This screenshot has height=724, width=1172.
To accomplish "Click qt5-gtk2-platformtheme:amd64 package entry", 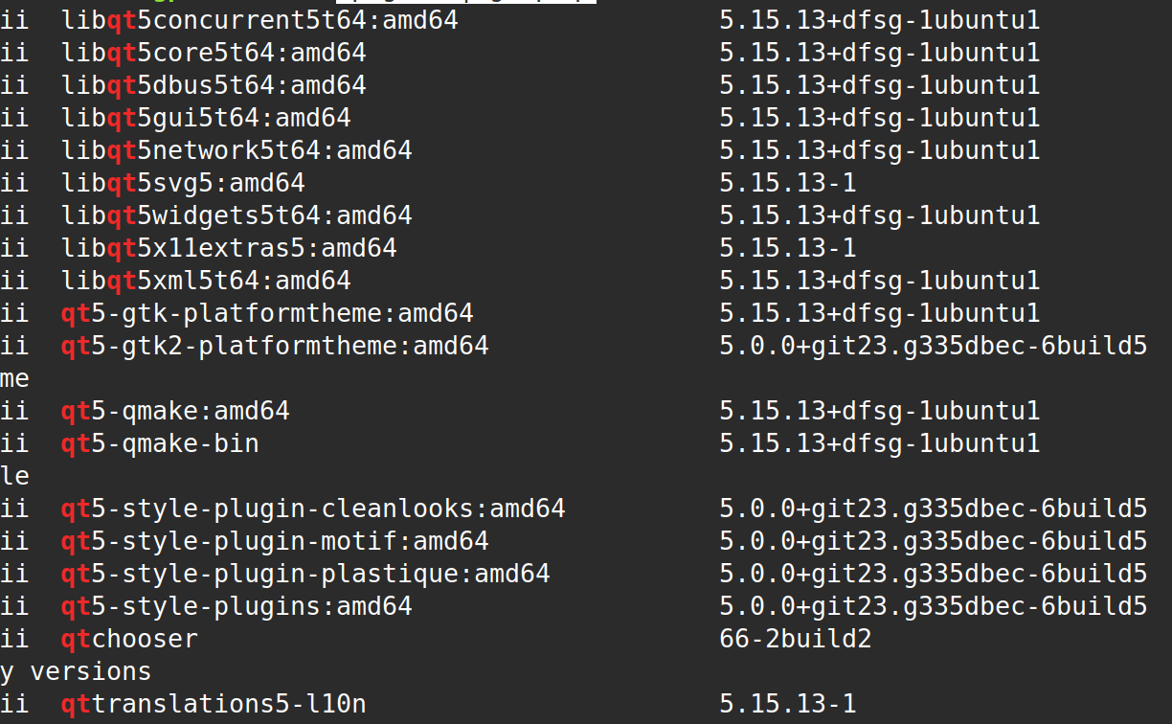I will (x=275, y=346).
